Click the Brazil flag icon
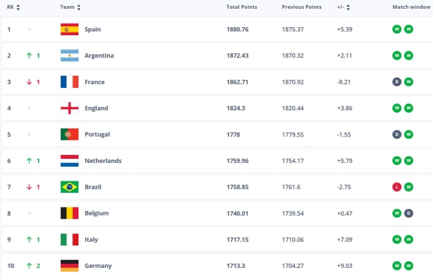Image resolution: width=433 pixels, height=278 pixels. point(70,187)
